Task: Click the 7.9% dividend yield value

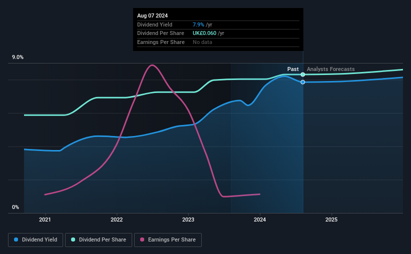Action: [198, 24]
